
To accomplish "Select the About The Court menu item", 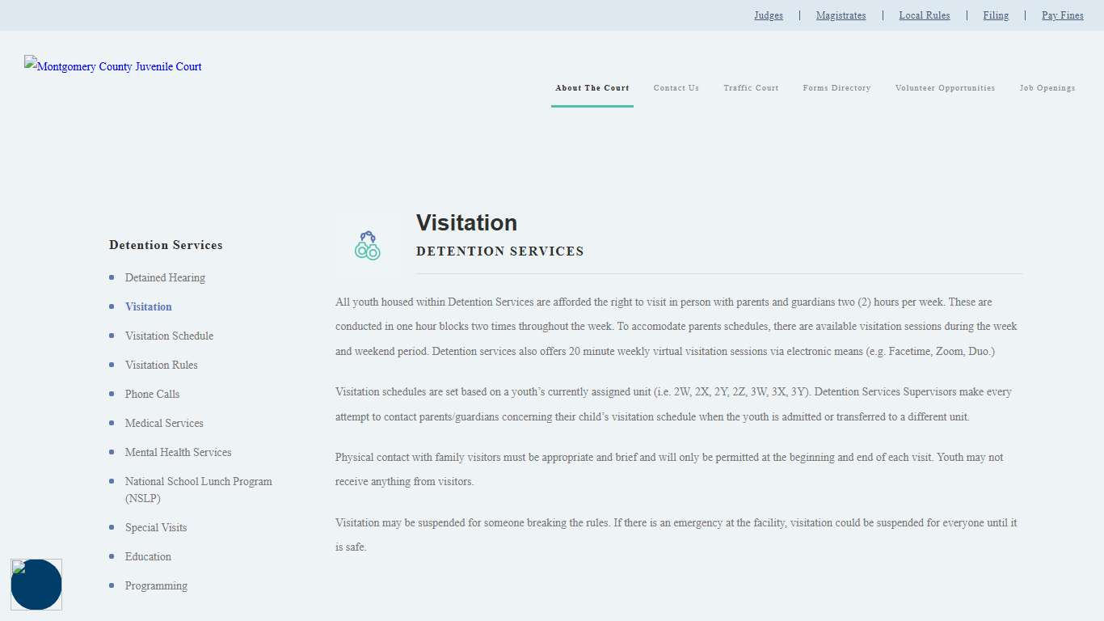I will pyautogui.click(x=592, y=88).
